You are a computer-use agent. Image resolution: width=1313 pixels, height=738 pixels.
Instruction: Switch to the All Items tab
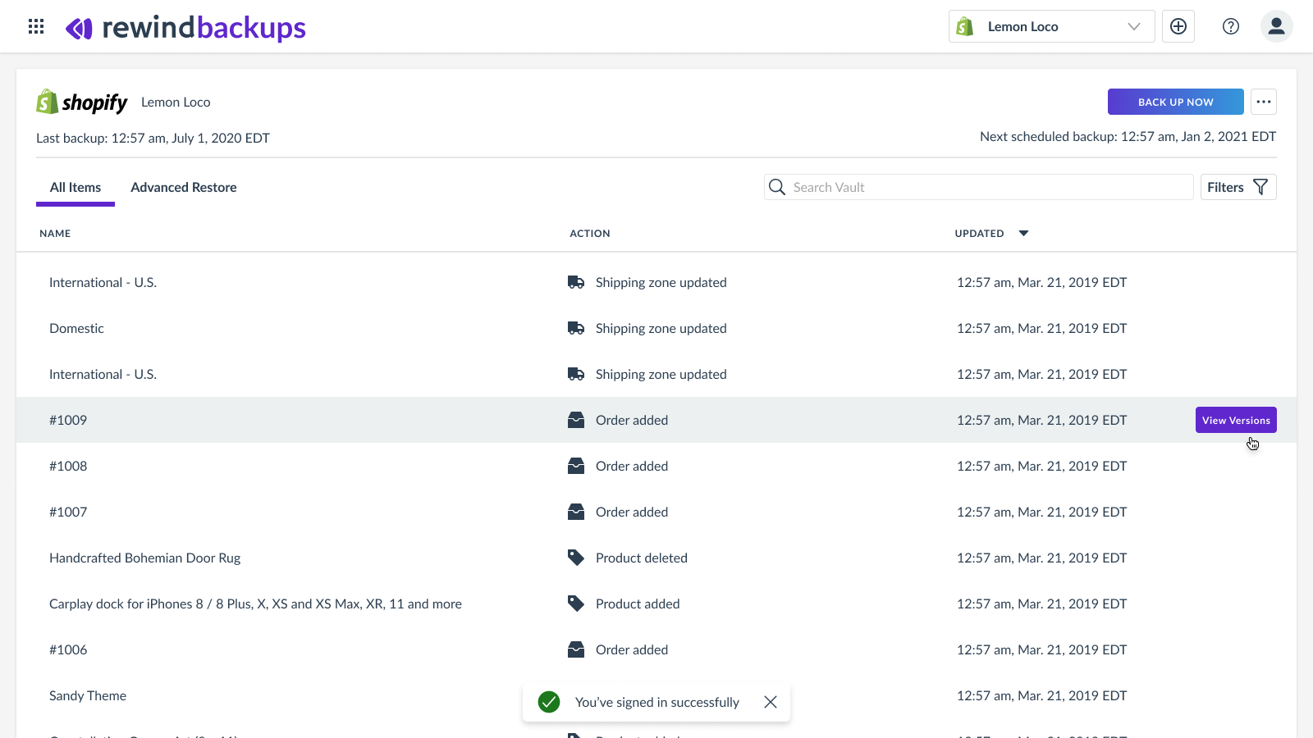click(x=75, y=188)
